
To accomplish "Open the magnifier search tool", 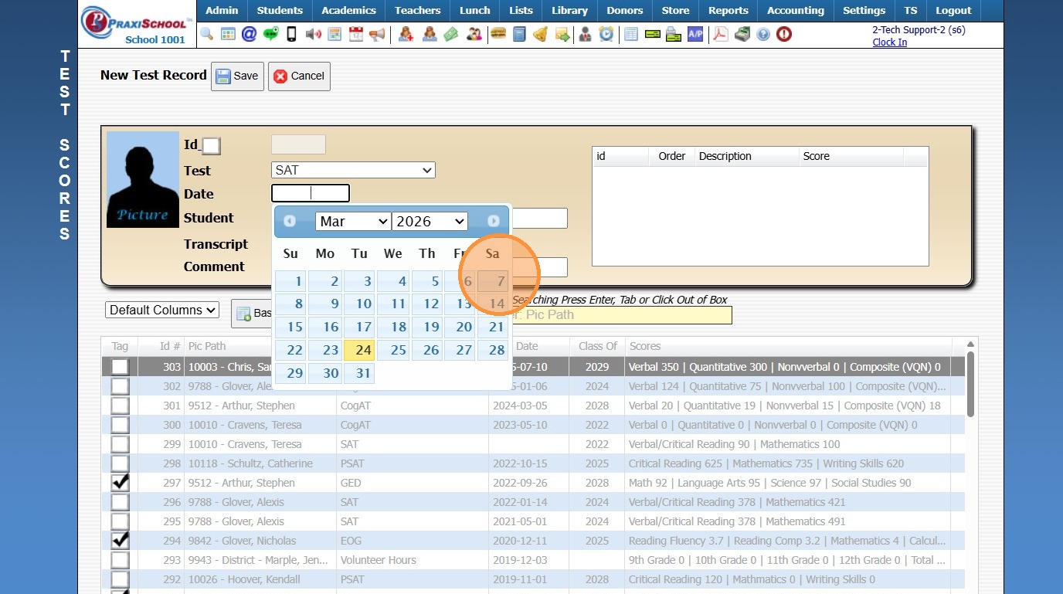I will click(x=206, y=34).
